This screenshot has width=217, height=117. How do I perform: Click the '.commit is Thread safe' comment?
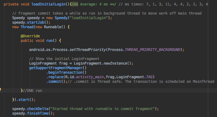tap(141, 82)
